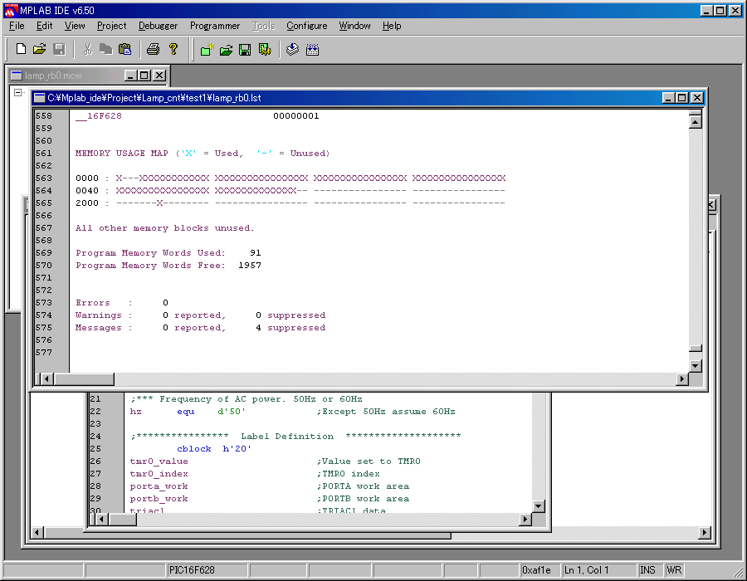The image size is (747, 581).
Task: Open the Debugger menu
Action: coord(158,26)
